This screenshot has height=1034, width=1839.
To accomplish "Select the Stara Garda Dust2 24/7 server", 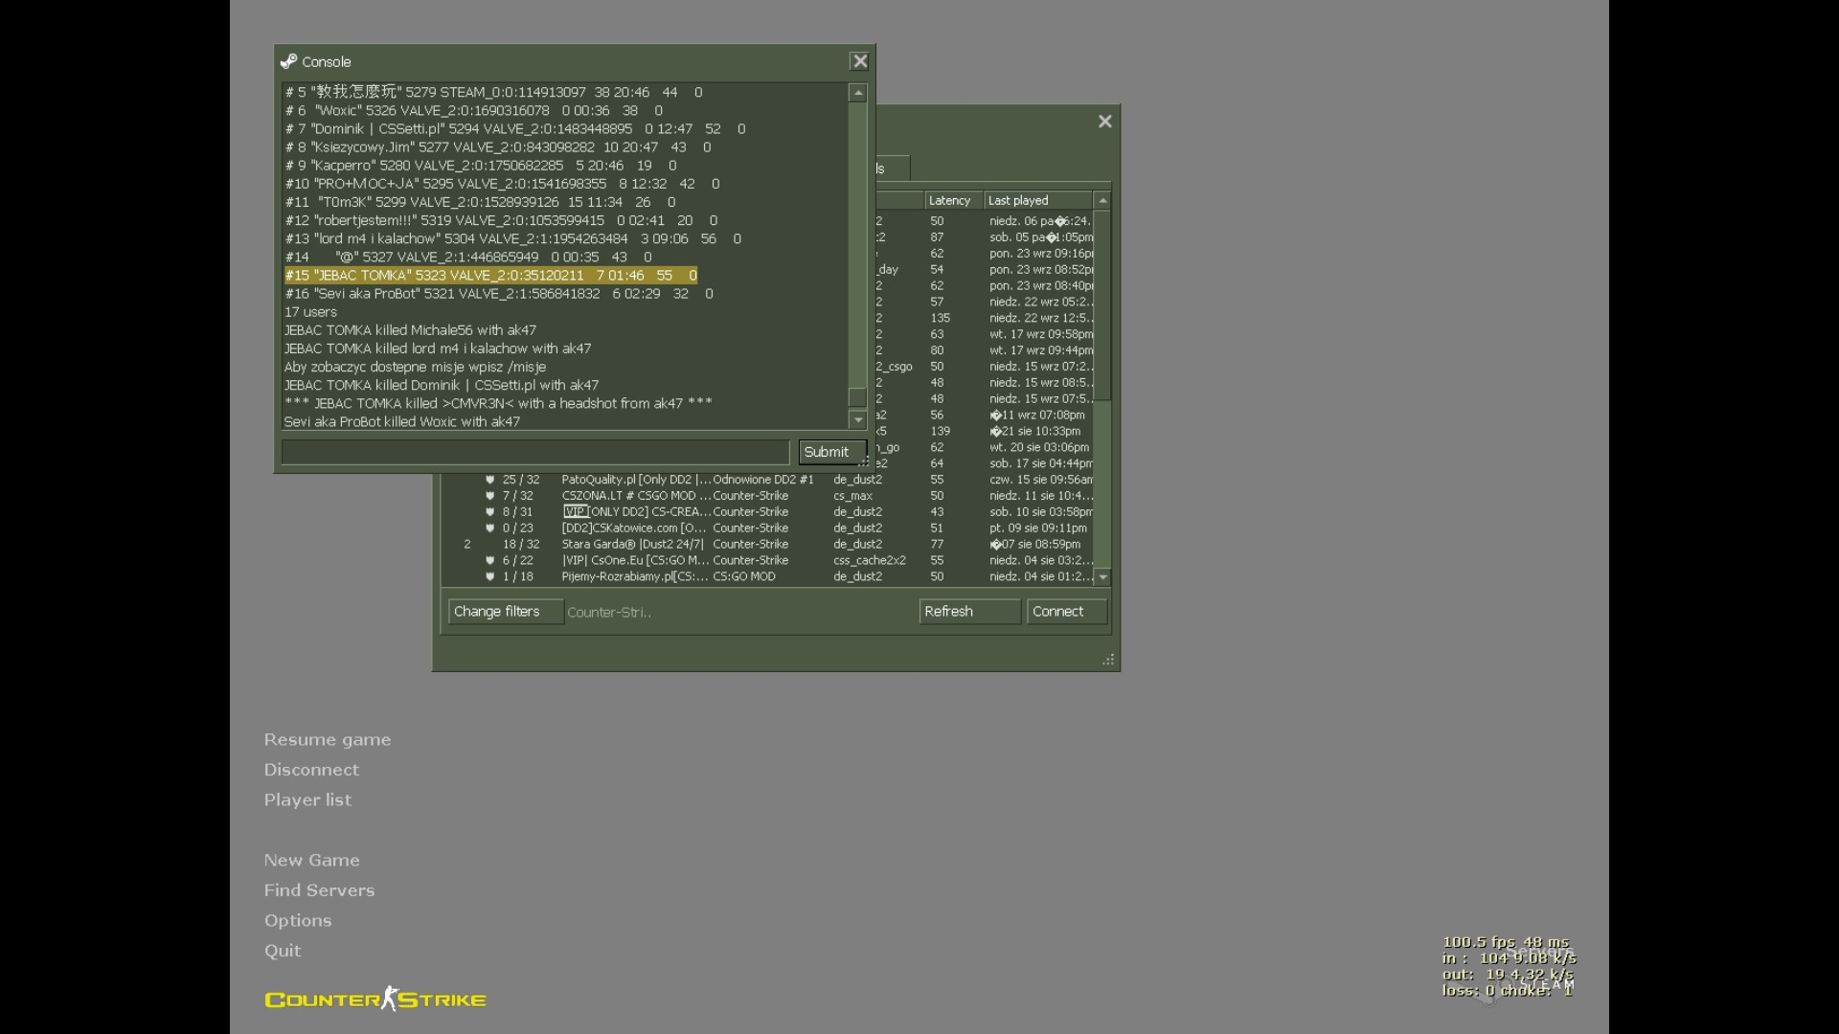I will pyautogui.click(x=632, y=544).
